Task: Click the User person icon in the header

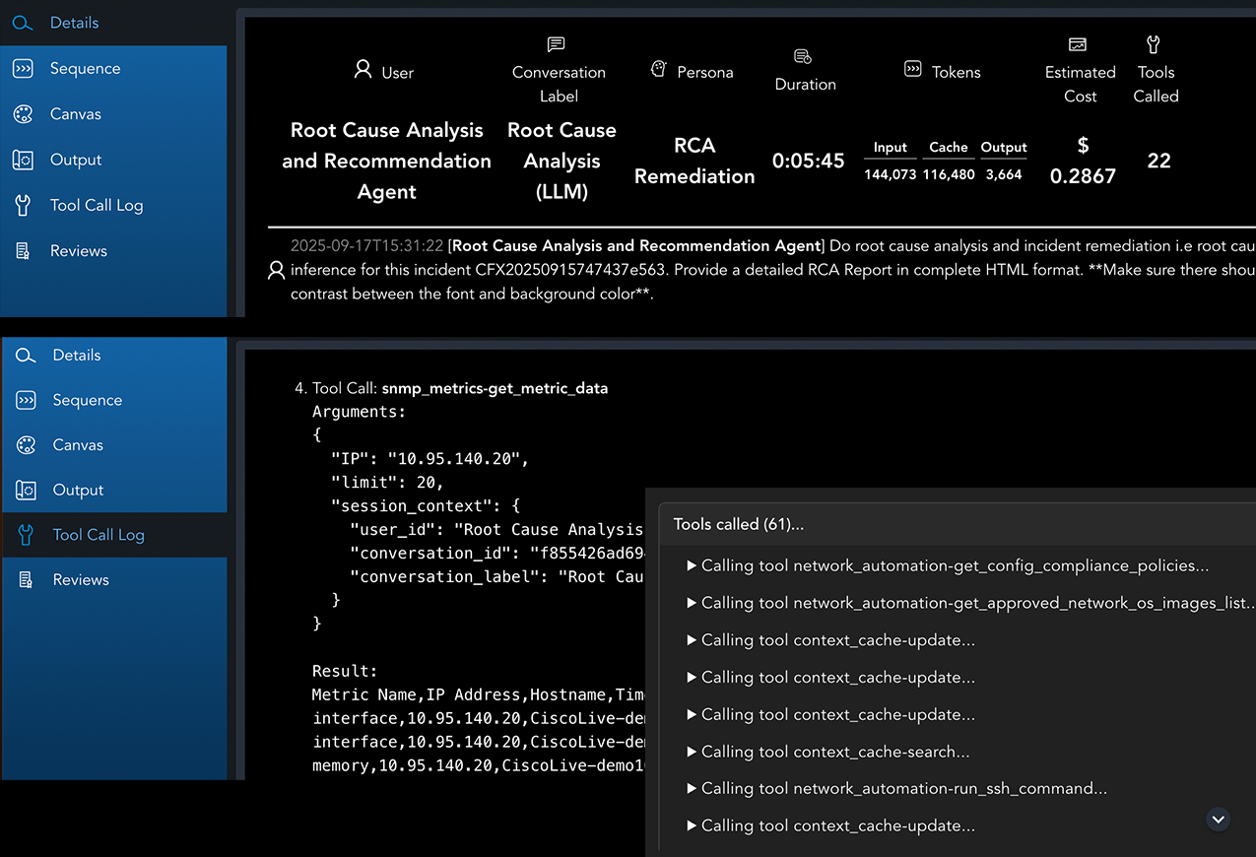Action: (363, 70)
